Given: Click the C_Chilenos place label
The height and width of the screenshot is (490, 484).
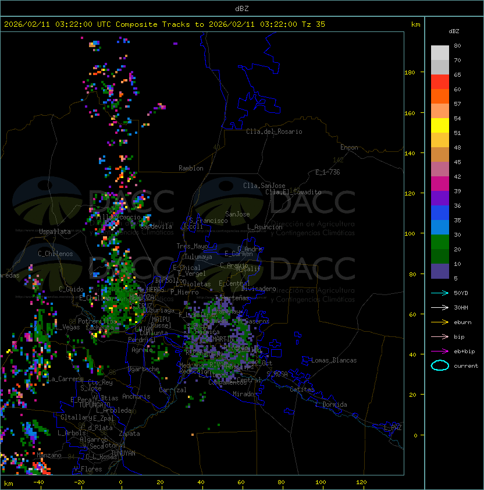Looking at the screenshot, I should 55,254.
